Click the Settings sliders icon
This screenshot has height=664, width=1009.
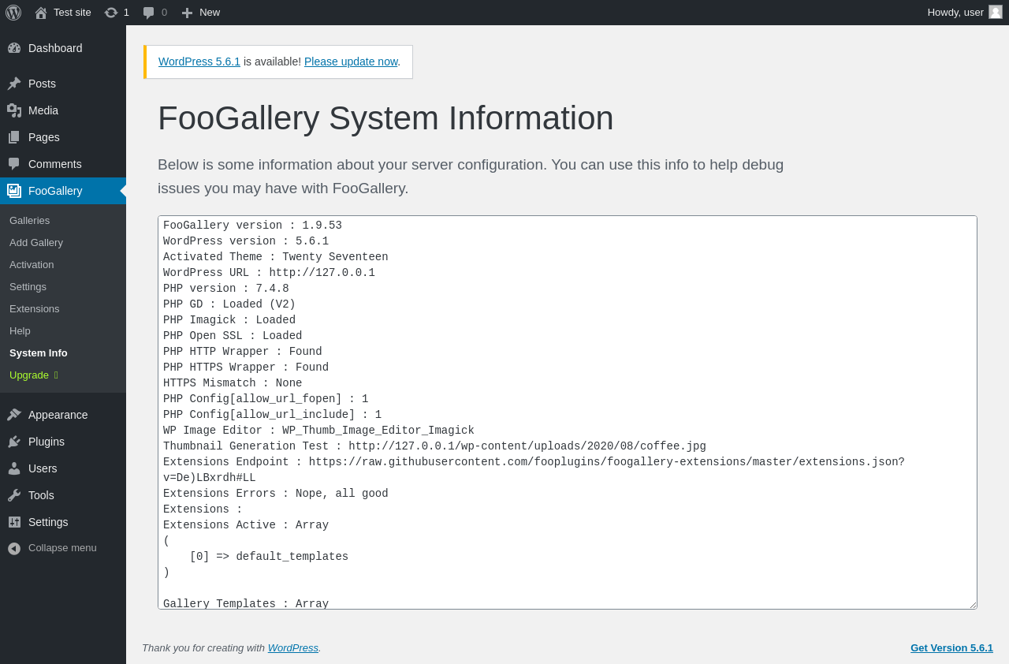(x=14, y=522)
